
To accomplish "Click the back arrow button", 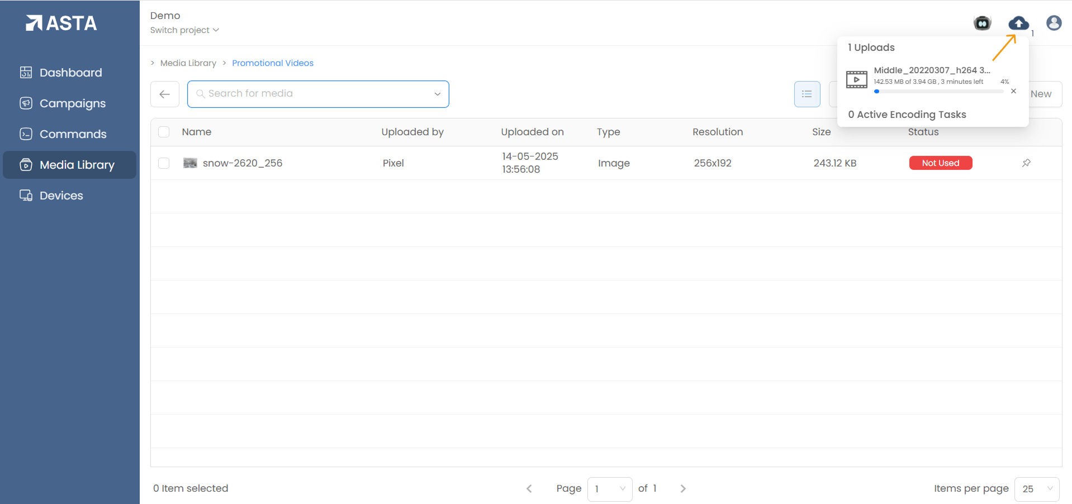I will pos(165,94).
